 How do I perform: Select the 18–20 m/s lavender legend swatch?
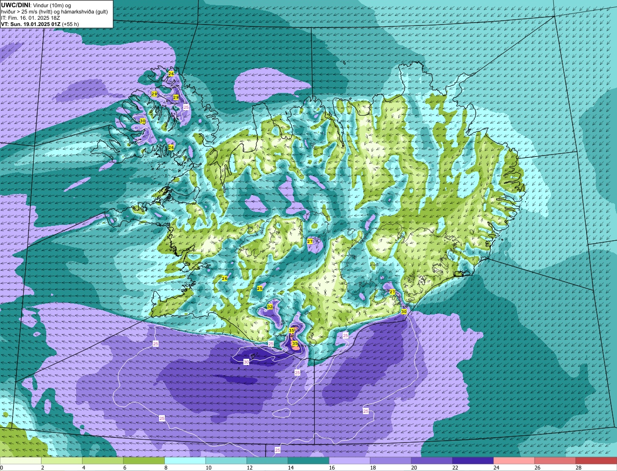click(391, 460)
